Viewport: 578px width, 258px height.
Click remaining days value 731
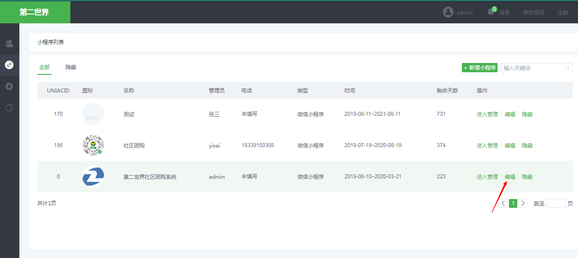coord(441,114)
